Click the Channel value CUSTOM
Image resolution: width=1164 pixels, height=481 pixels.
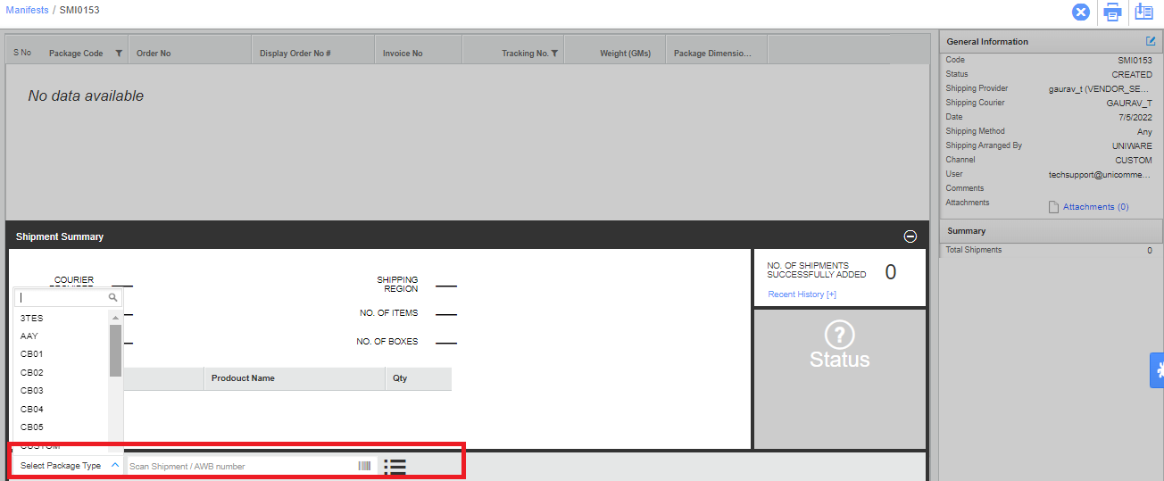click(x=1134, y=160)
